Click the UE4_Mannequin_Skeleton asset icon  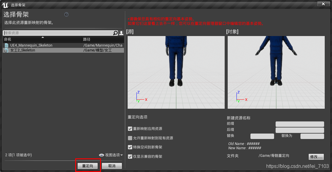point(6,45)
